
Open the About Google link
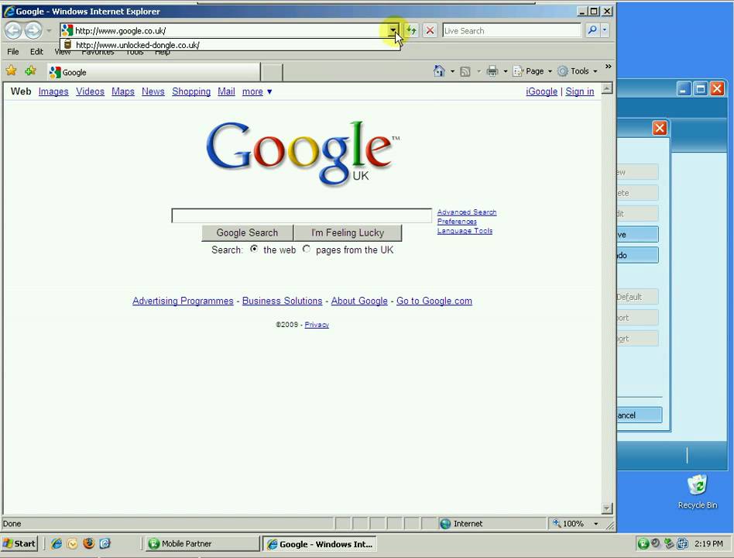pos(359,301)
